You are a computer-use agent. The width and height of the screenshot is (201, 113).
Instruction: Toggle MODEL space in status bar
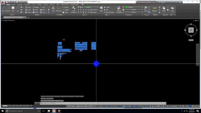91,106
